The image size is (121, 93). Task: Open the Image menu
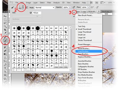coord(28,3)
